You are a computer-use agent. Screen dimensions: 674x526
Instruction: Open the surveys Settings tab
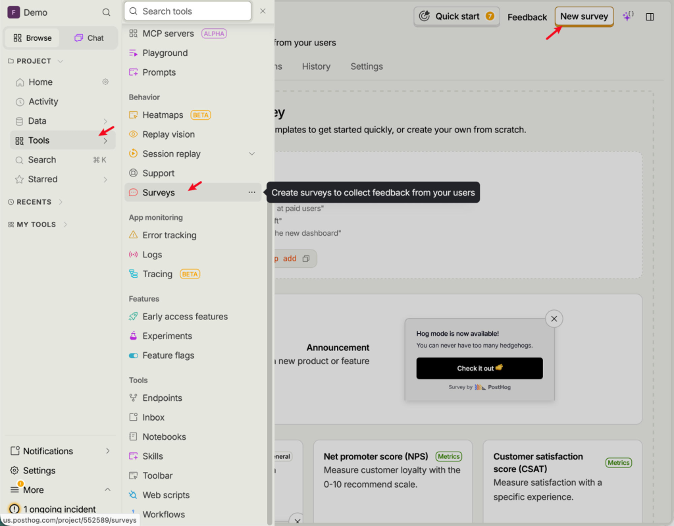click(x=367, y=66)
